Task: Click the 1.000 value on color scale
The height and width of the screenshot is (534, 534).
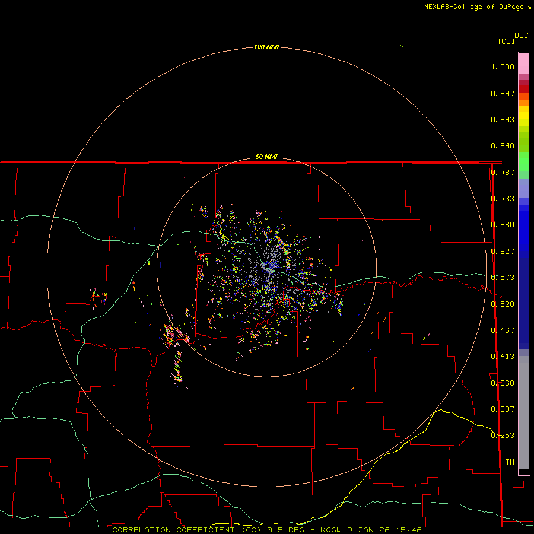Action: tap(503, 66)
